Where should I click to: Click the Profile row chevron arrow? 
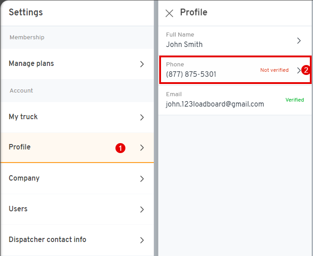(x=142, y=148)
